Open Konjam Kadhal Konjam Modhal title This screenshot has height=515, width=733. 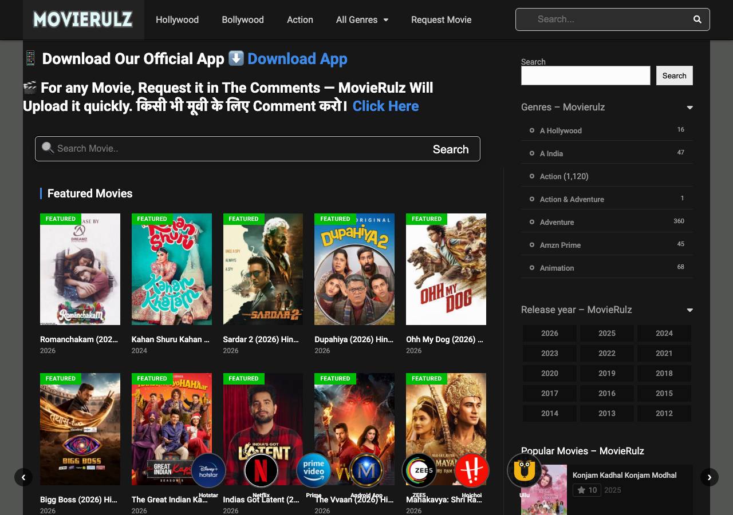point(625,475)
